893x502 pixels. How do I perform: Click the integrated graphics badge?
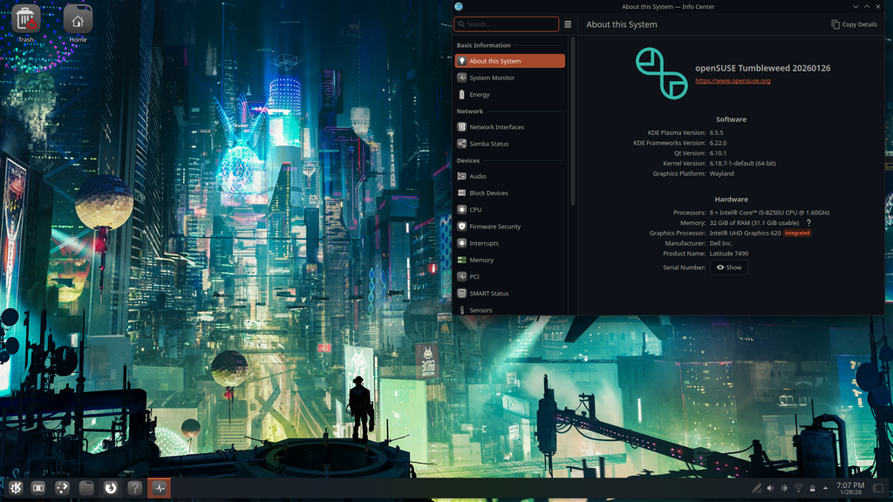tap(797, 233)
